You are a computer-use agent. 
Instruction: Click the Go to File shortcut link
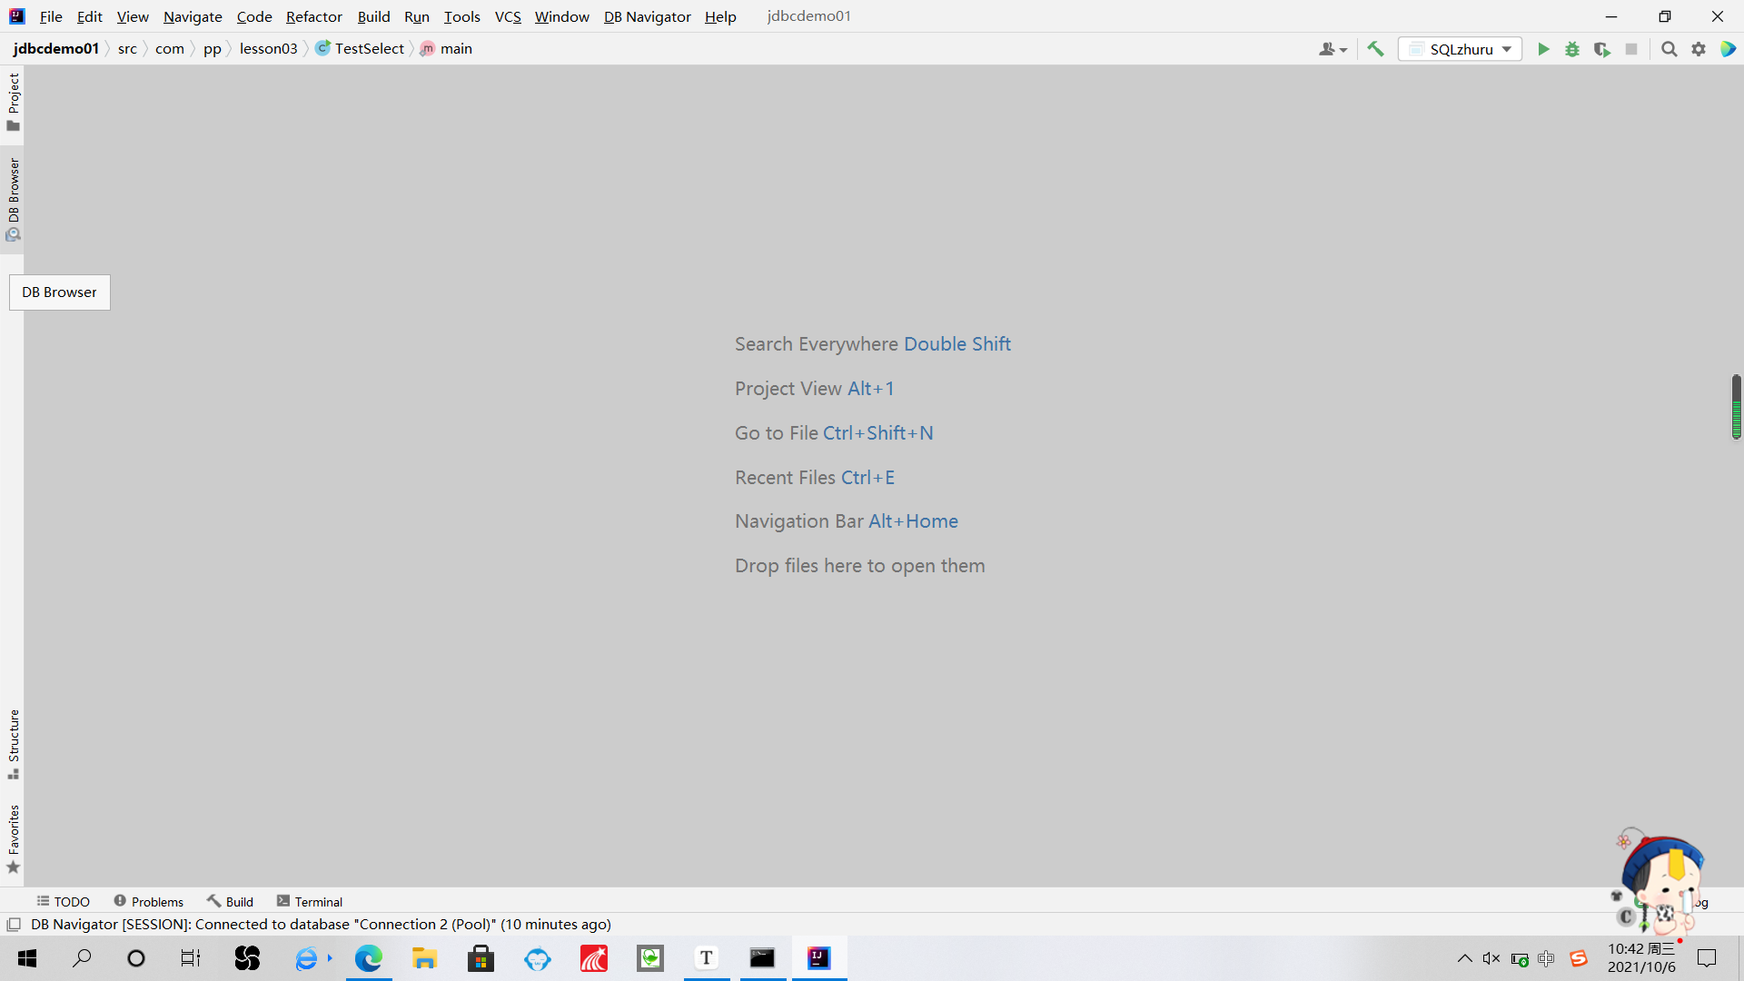(833, 433)
